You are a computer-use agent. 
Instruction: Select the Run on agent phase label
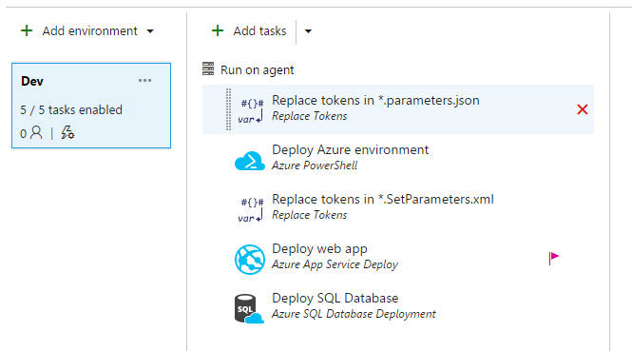(258, 70)
